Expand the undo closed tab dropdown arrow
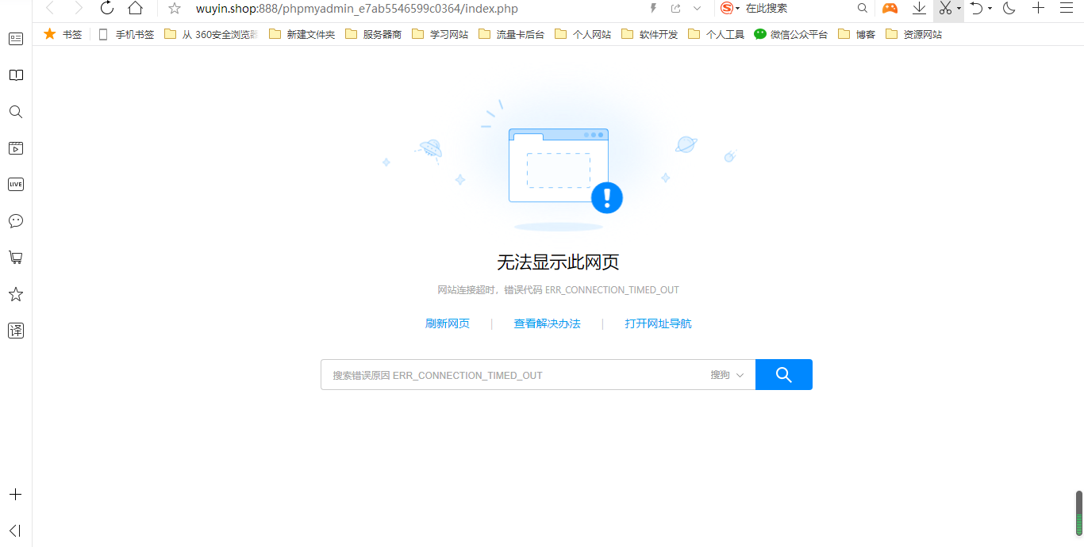This screenshot has width=1084, height=547. point(990,9)
